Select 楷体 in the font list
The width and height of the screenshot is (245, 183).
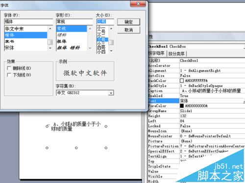pyautogui.click(x=26, y=35)
